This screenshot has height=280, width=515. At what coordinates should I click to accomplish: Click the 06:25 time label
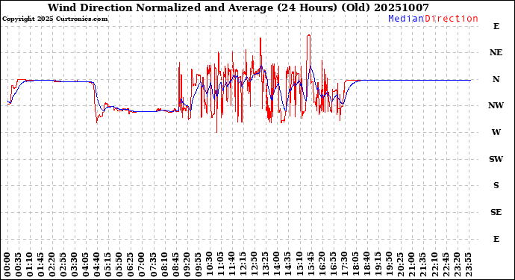click(x=131, y=264)
